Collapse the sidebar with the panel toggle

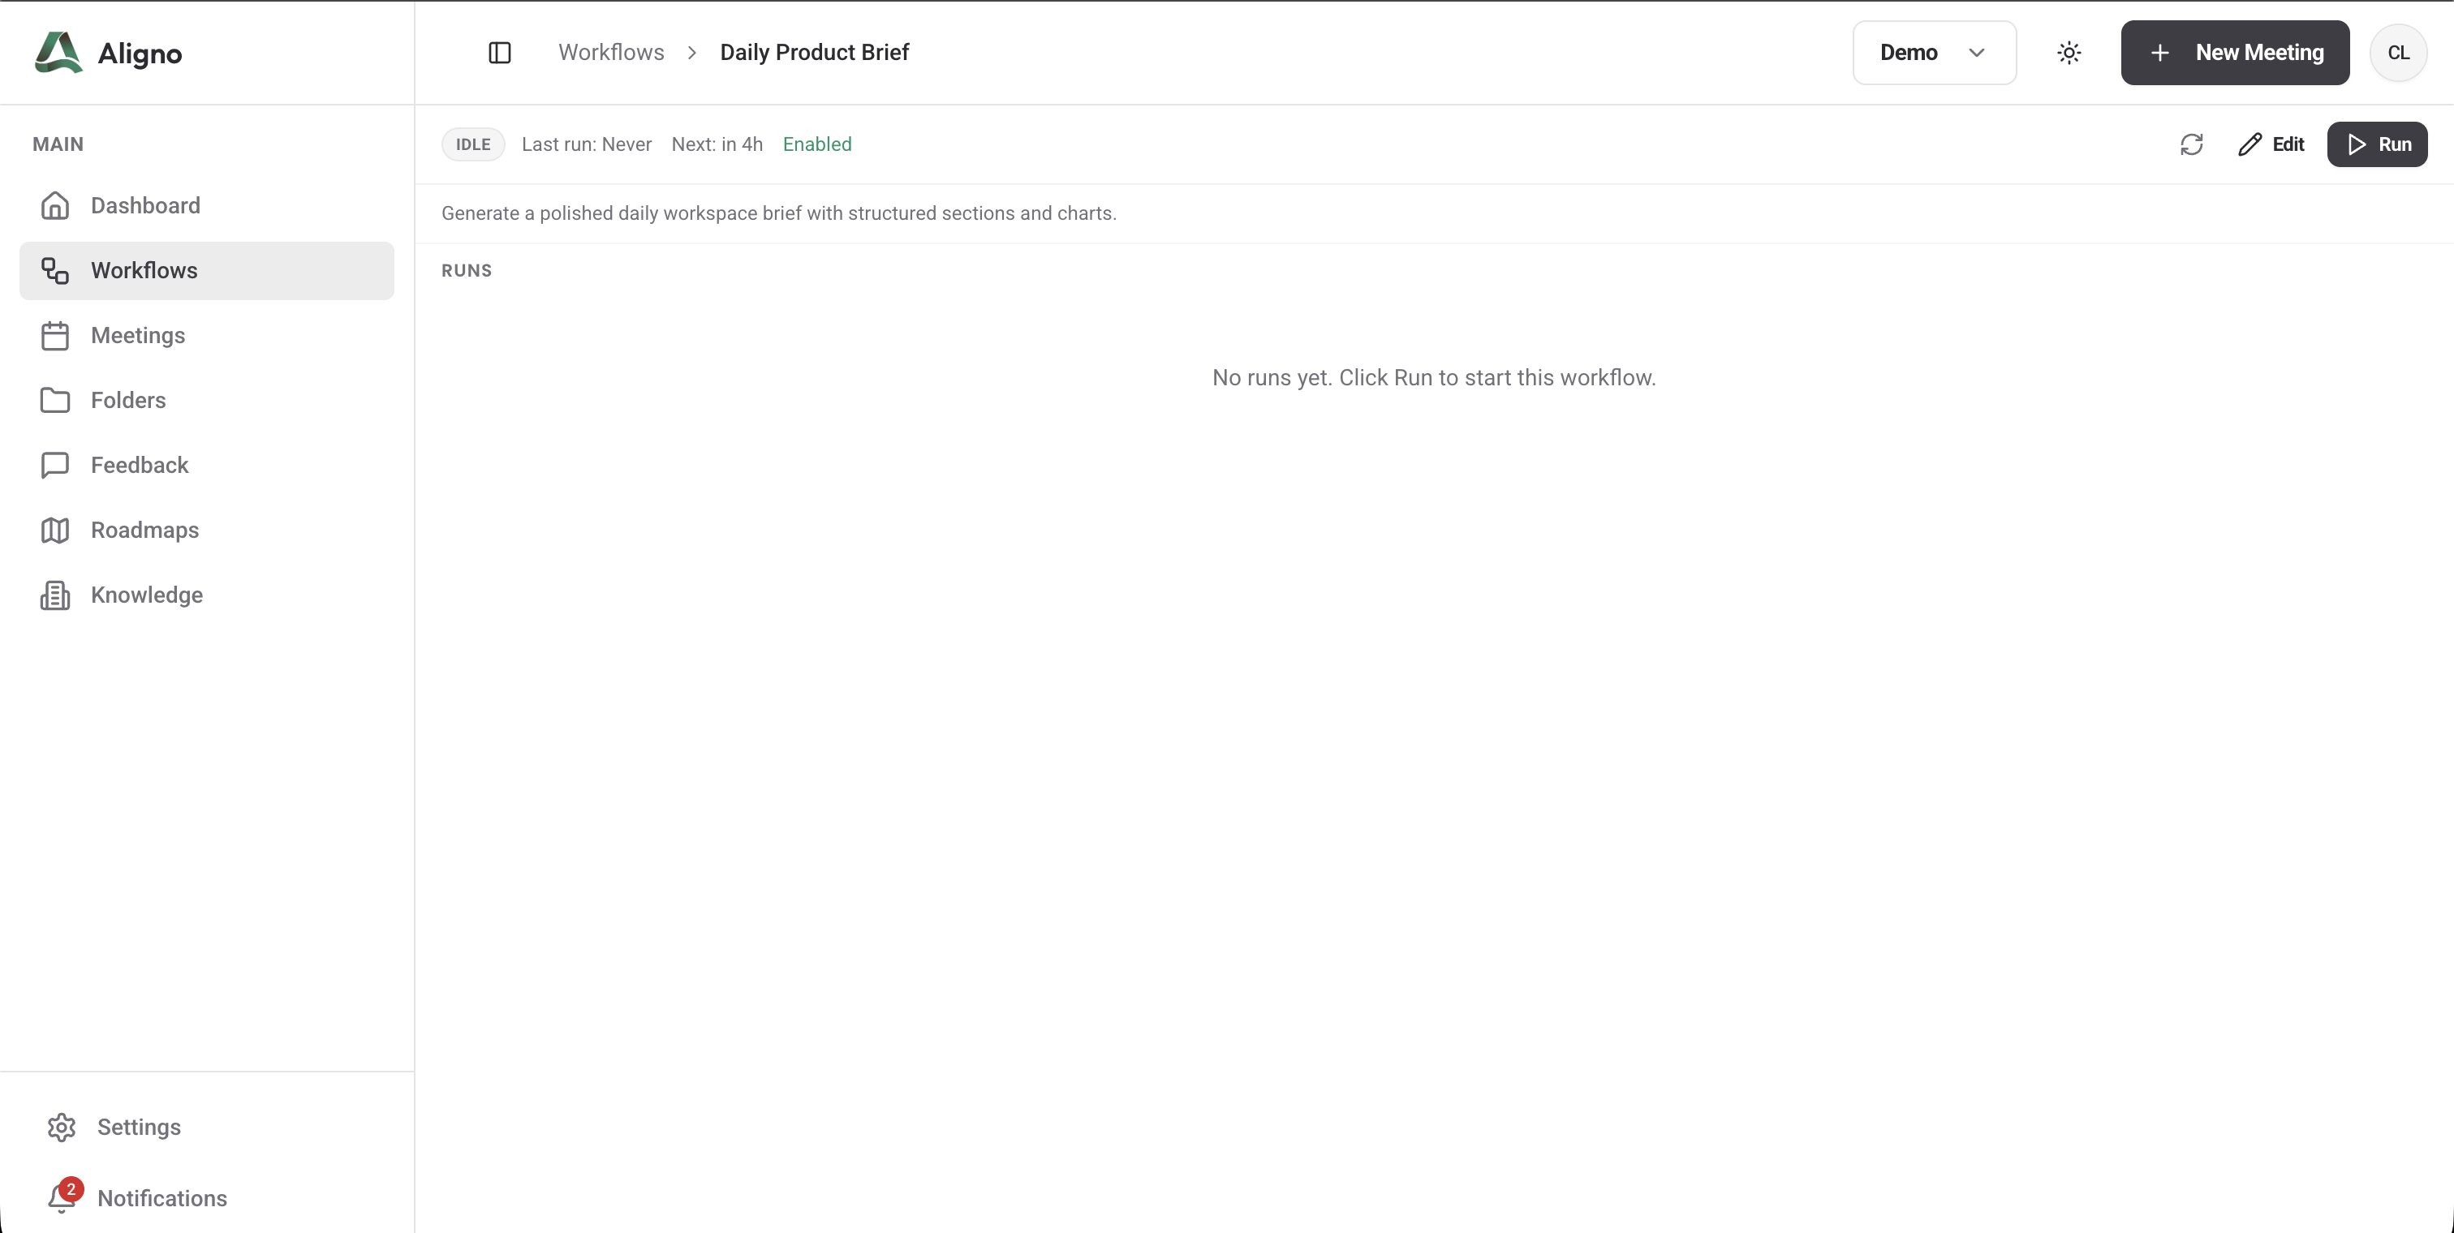[499, 53]
